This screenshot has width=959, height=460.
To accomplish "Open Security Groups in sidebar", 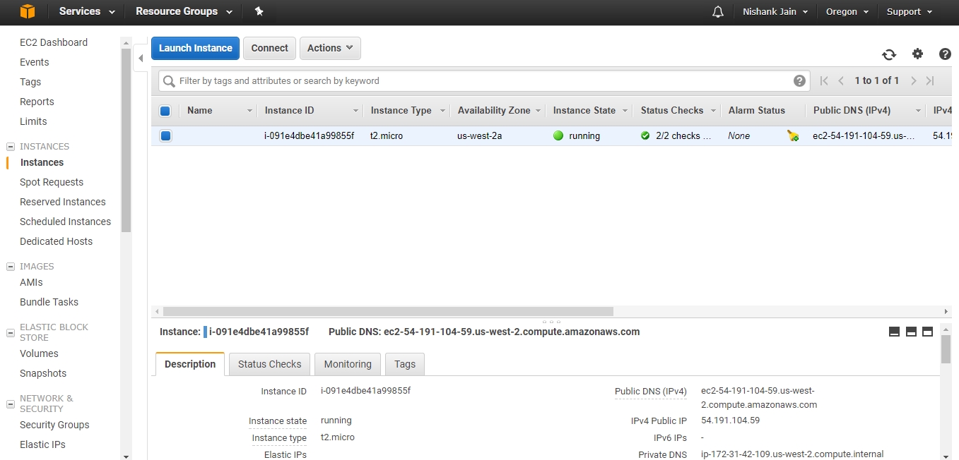I will [x=54, y=425].
